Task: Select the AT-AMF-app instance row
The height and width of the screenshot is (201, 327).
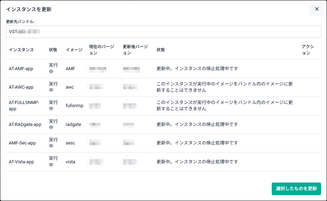Action: tap(163, 68)
